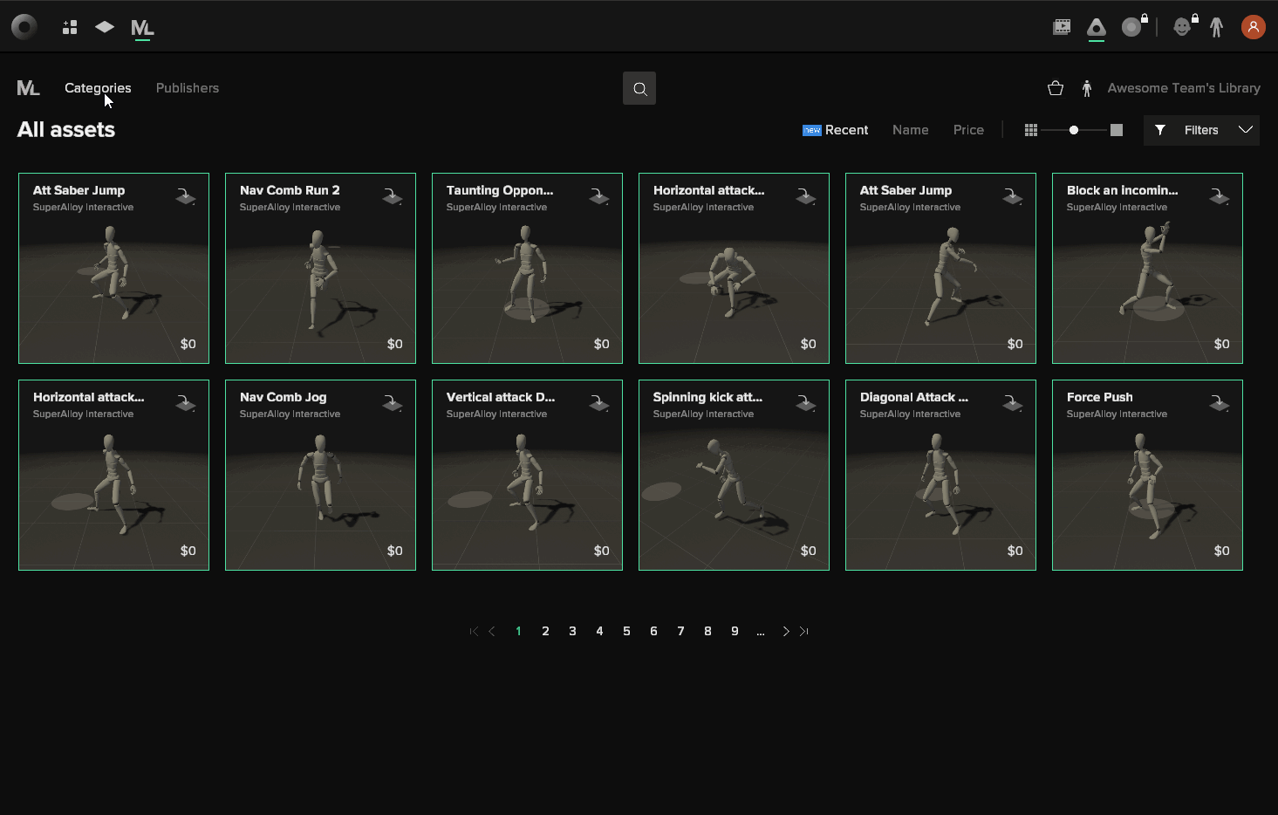Image resolution: width=1278 pixels, height=815 pixels.
Task: Go to page 2 of results
Action: coord(545,630)
